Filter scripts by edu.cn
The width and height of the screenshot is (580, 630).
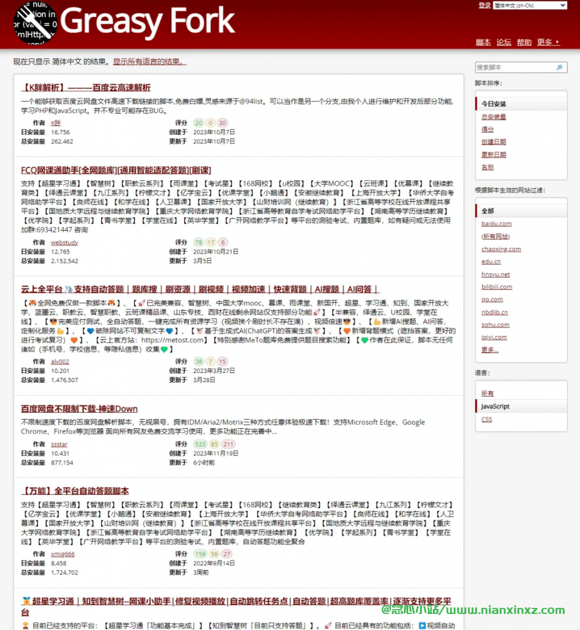tap(491, 261)
